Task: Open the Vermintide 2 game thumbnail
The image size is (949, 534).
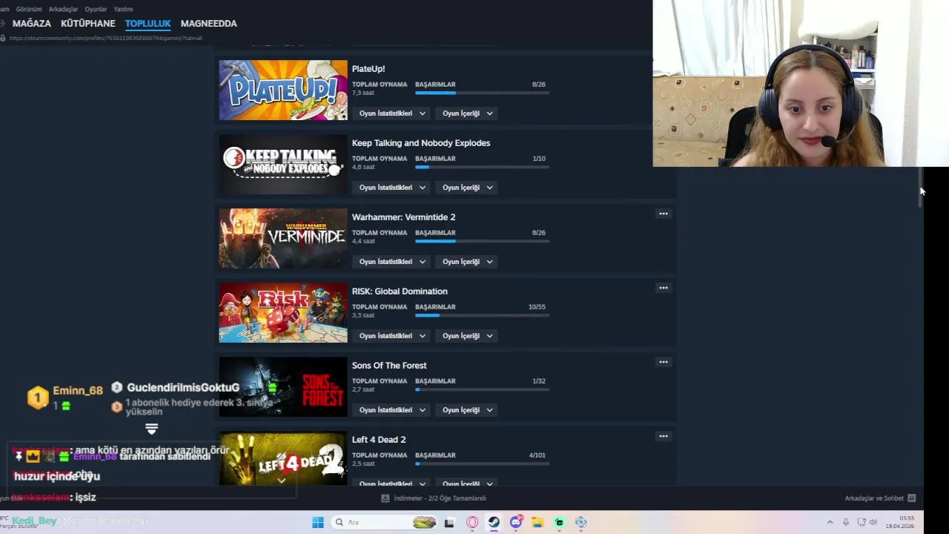Action: (x=283, y=239)
